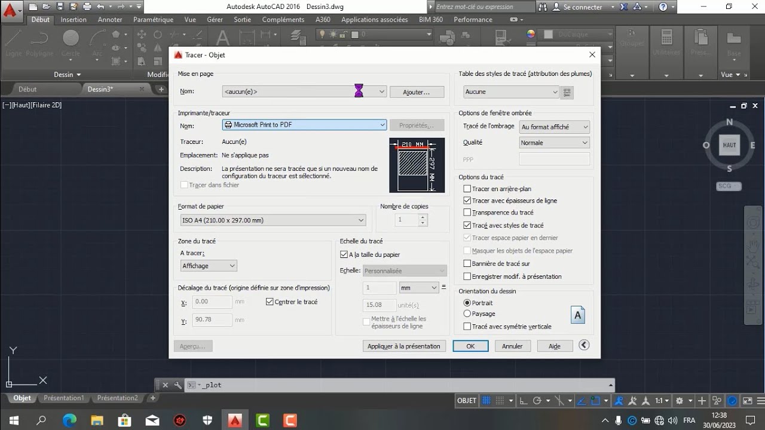The image size is (765, 430).
Task: Click the Save As icon in quick access toolbar
Action: [x=73, y=7]
